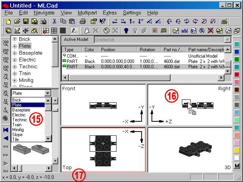The height and width of the screenshot is (182, 243).
Task: Switch to Move mode four-arrows button
Action: (26, 30)
